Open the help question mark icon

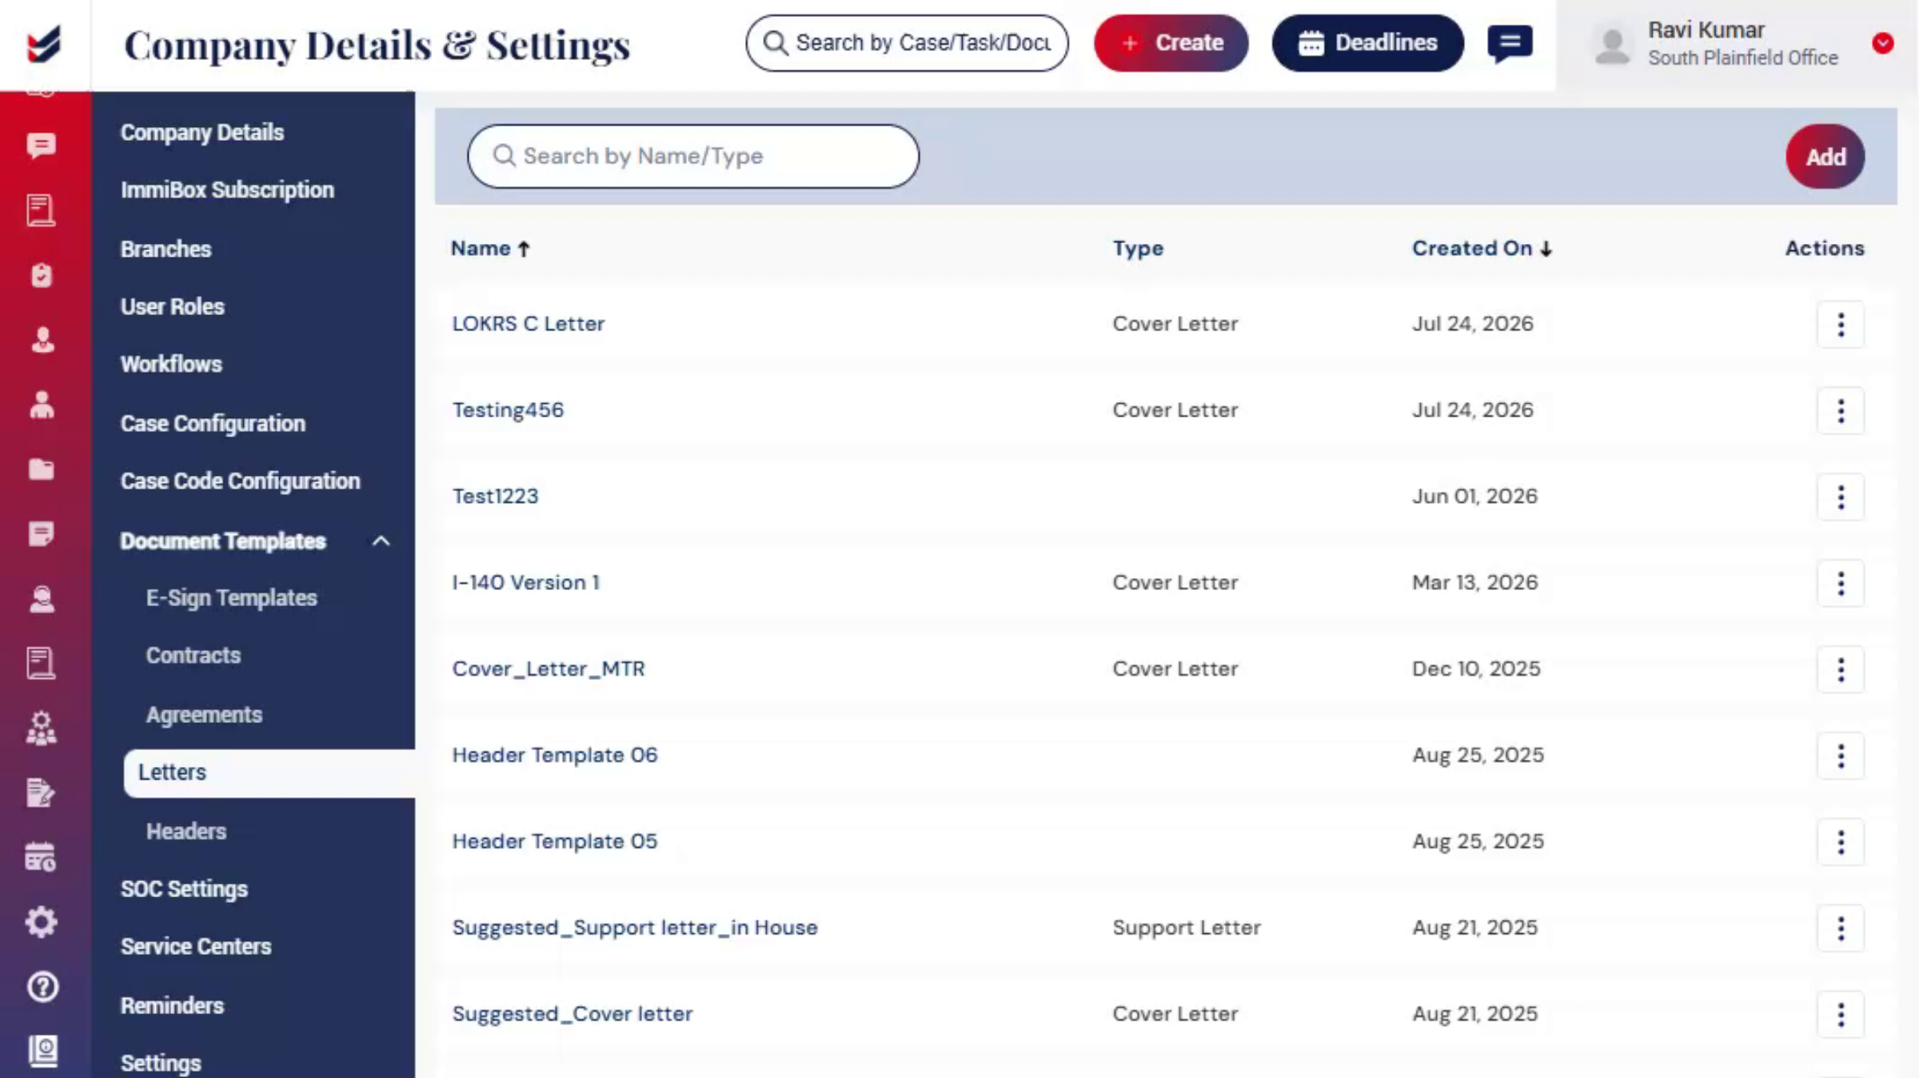coord(42,987)
